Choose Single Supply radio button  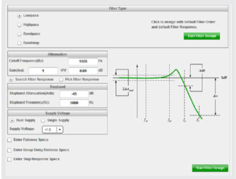43,121
